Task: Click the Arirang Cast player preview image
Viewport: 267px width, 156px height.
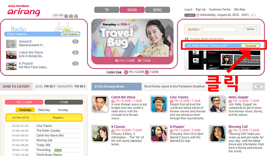Action: 222,60
